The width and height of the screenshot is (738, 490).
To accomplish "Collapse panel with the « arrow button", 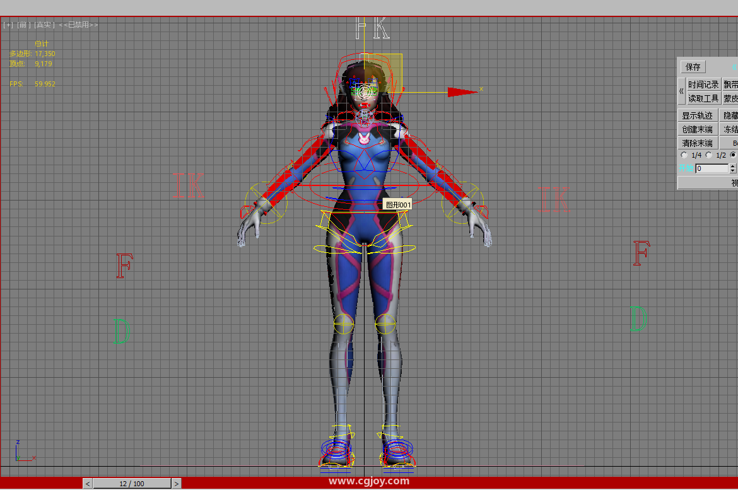I will 681,91.
